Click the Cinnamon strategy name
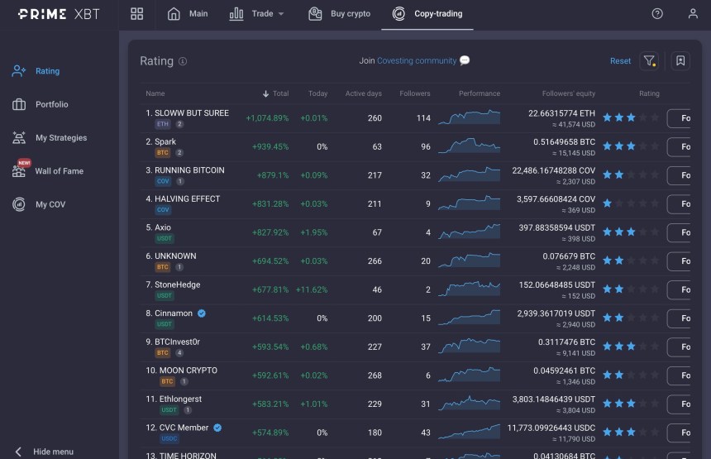This screenshot has height=459, width=711. [174, 313]
